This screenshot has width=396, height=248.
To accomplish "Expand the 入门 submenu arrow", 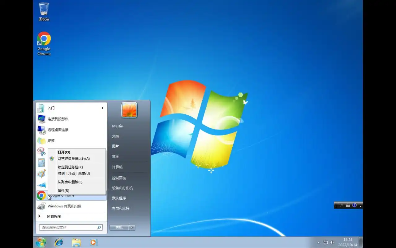I will (103, 108).
